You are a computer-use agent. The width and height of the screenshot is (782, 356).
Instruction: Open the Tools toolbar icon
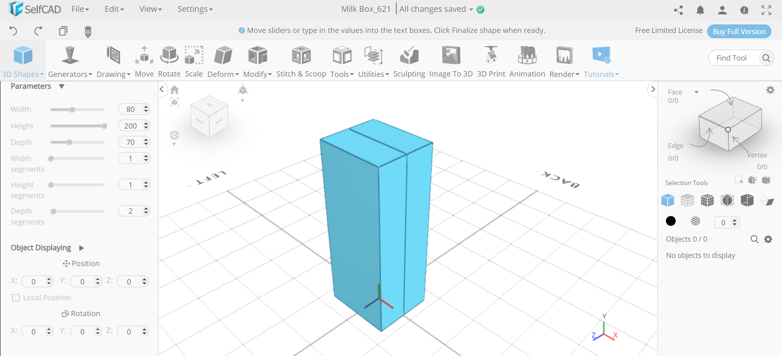tap(342, 61)
